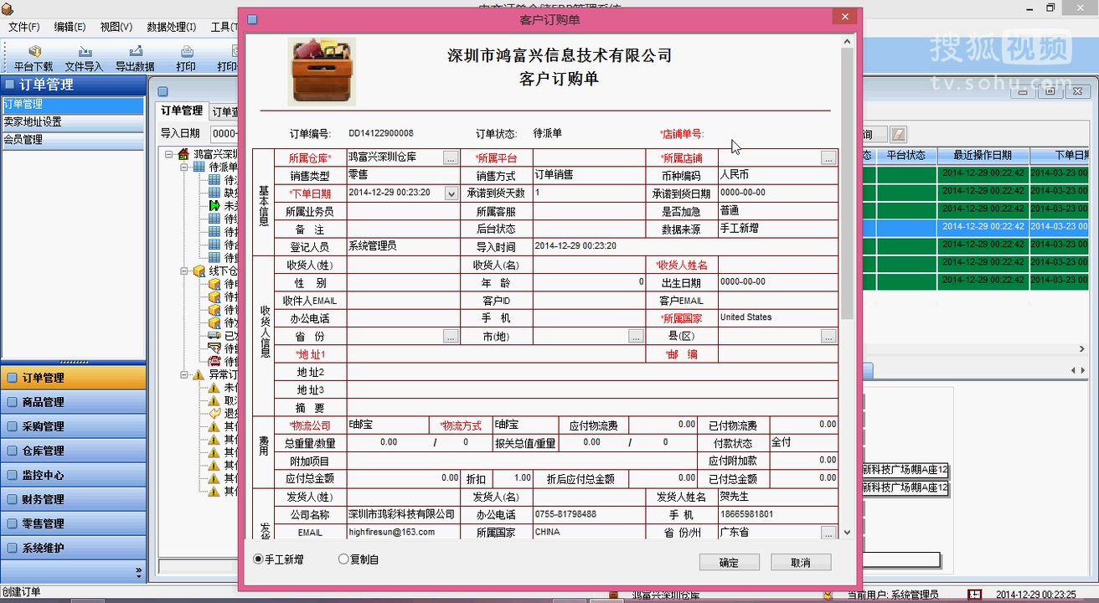Select the 复制自 radio button

pyautogui.click(x=343, y=559)
